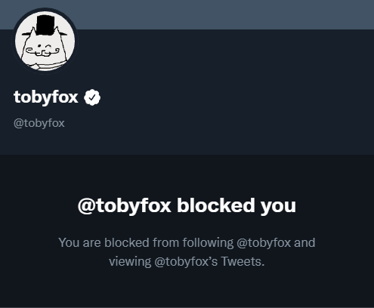Click the word "you" ending the bold heading

click(x=278, y=207)
